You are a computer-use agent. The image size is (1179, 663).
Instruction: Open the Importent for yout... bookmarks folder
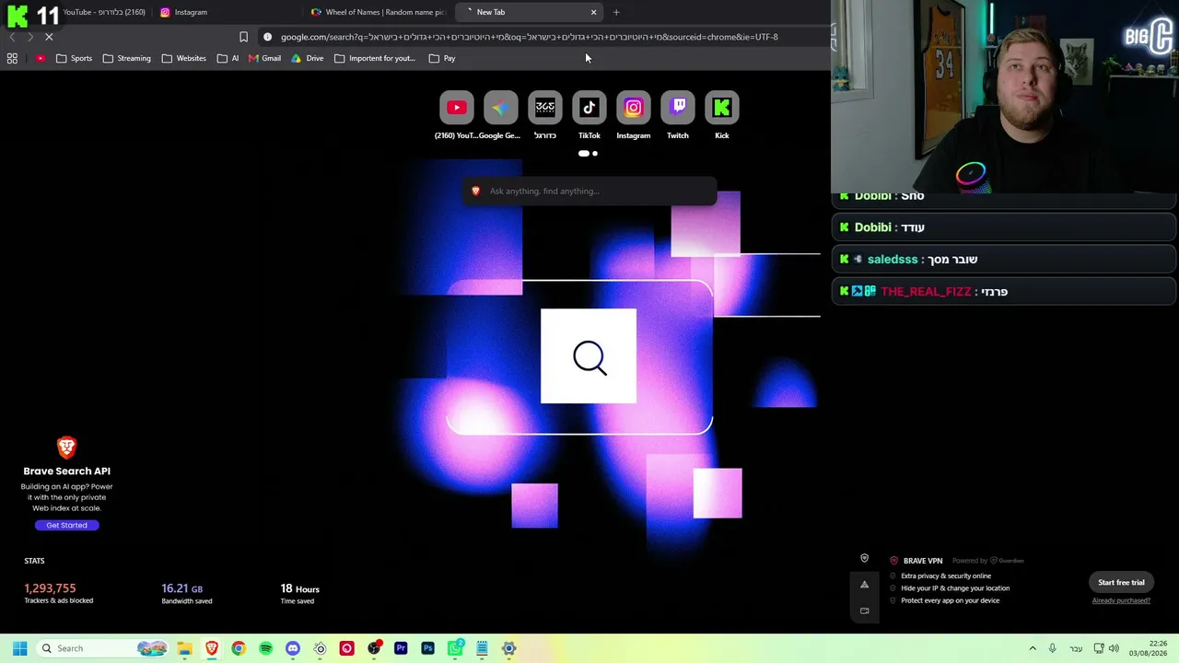pos(374,58)
